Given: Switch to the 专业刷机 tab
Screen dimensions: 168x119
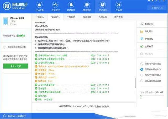Looking at the screenshot, I should [x=55, y=17].
